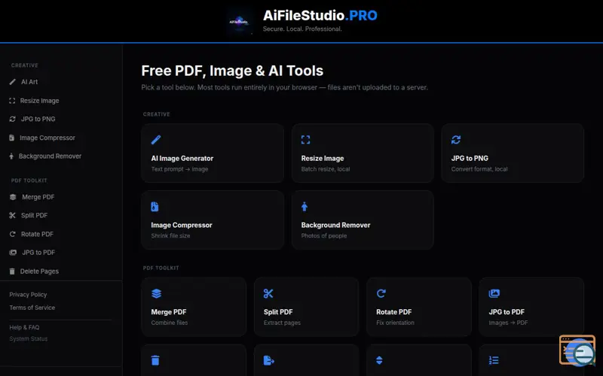Open Merge PDF from sidebar
603x376 pixels.
tap(38, 197)
